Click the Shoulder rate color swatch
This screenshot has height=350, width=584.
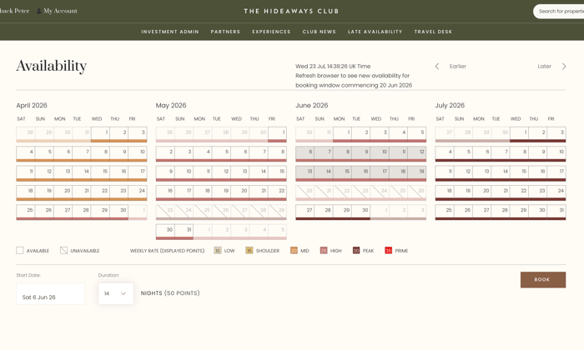[249, 250]
